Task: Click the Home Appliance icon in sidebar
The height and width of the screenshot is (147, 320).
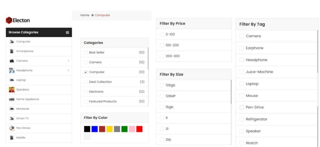Action: click(x=12, y=99)
